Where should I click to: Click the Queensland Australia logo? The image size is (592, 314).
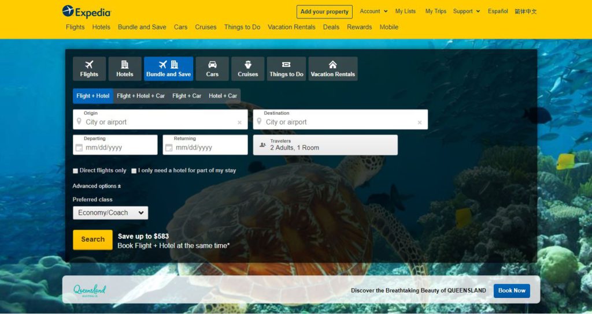tap(90, 290)
